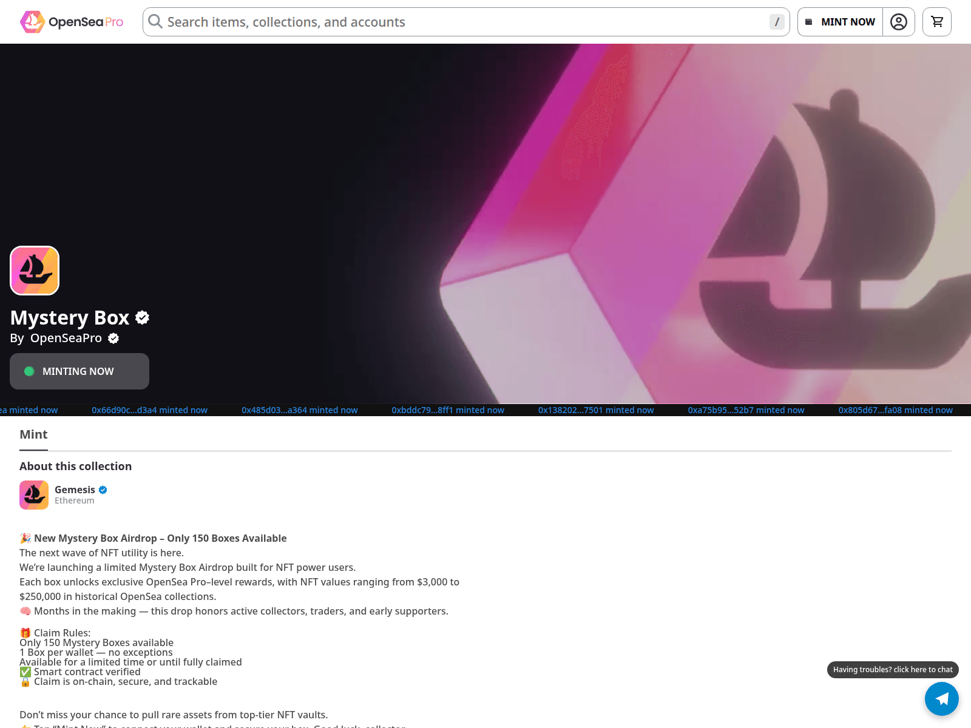Click the 1 Box per wallet rule
Screen dimensions: 971x728
(96, 652)
